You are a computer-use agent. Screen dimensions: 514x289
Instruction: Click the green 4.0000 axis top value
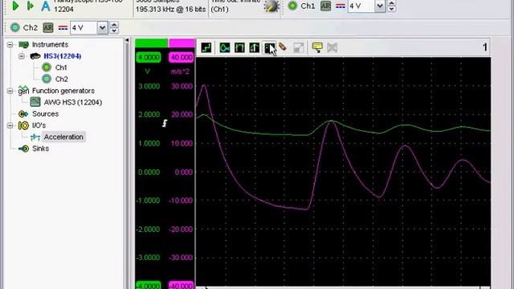click(x=149, y=57)
